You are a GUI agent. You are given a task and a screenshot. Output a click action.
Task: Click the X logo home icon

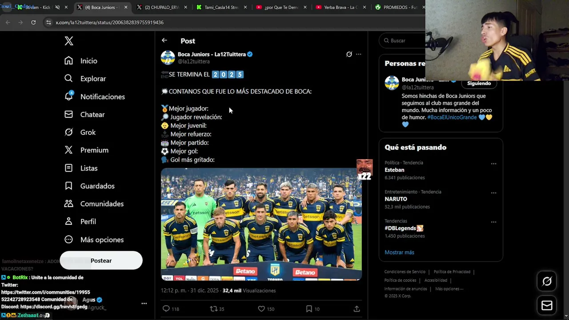pos(69,41)
